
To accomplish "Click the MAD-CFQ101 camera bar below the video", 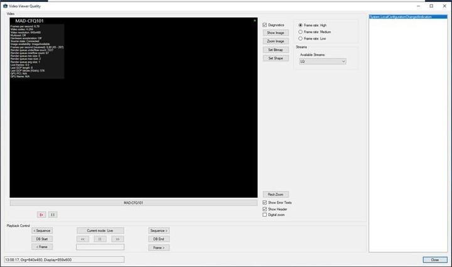I will (132, 203).
